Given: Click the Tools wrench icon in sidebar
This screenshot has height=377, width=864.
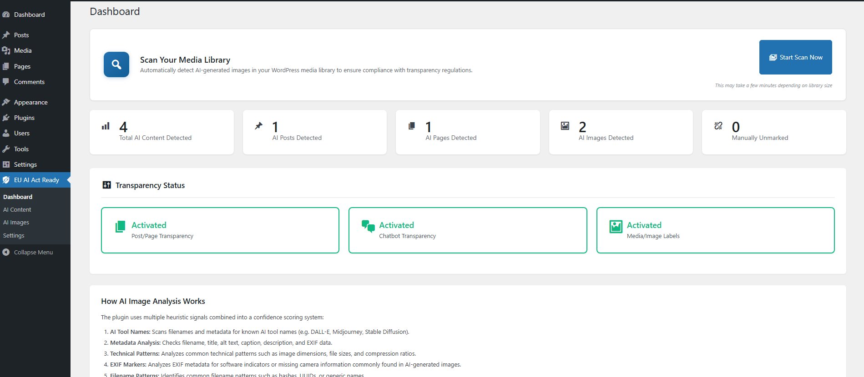Looking at the screenshot, I should pos(6,149).
